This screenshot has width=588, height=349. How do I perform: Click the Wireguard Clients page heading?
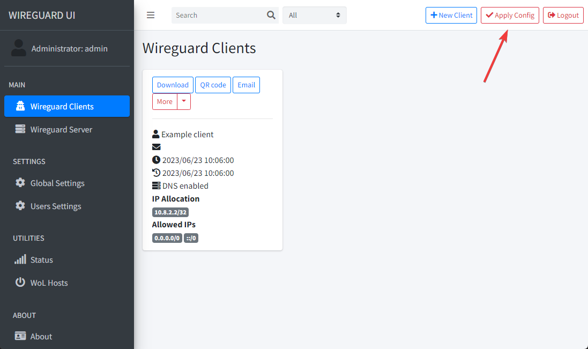click(199, 48)
